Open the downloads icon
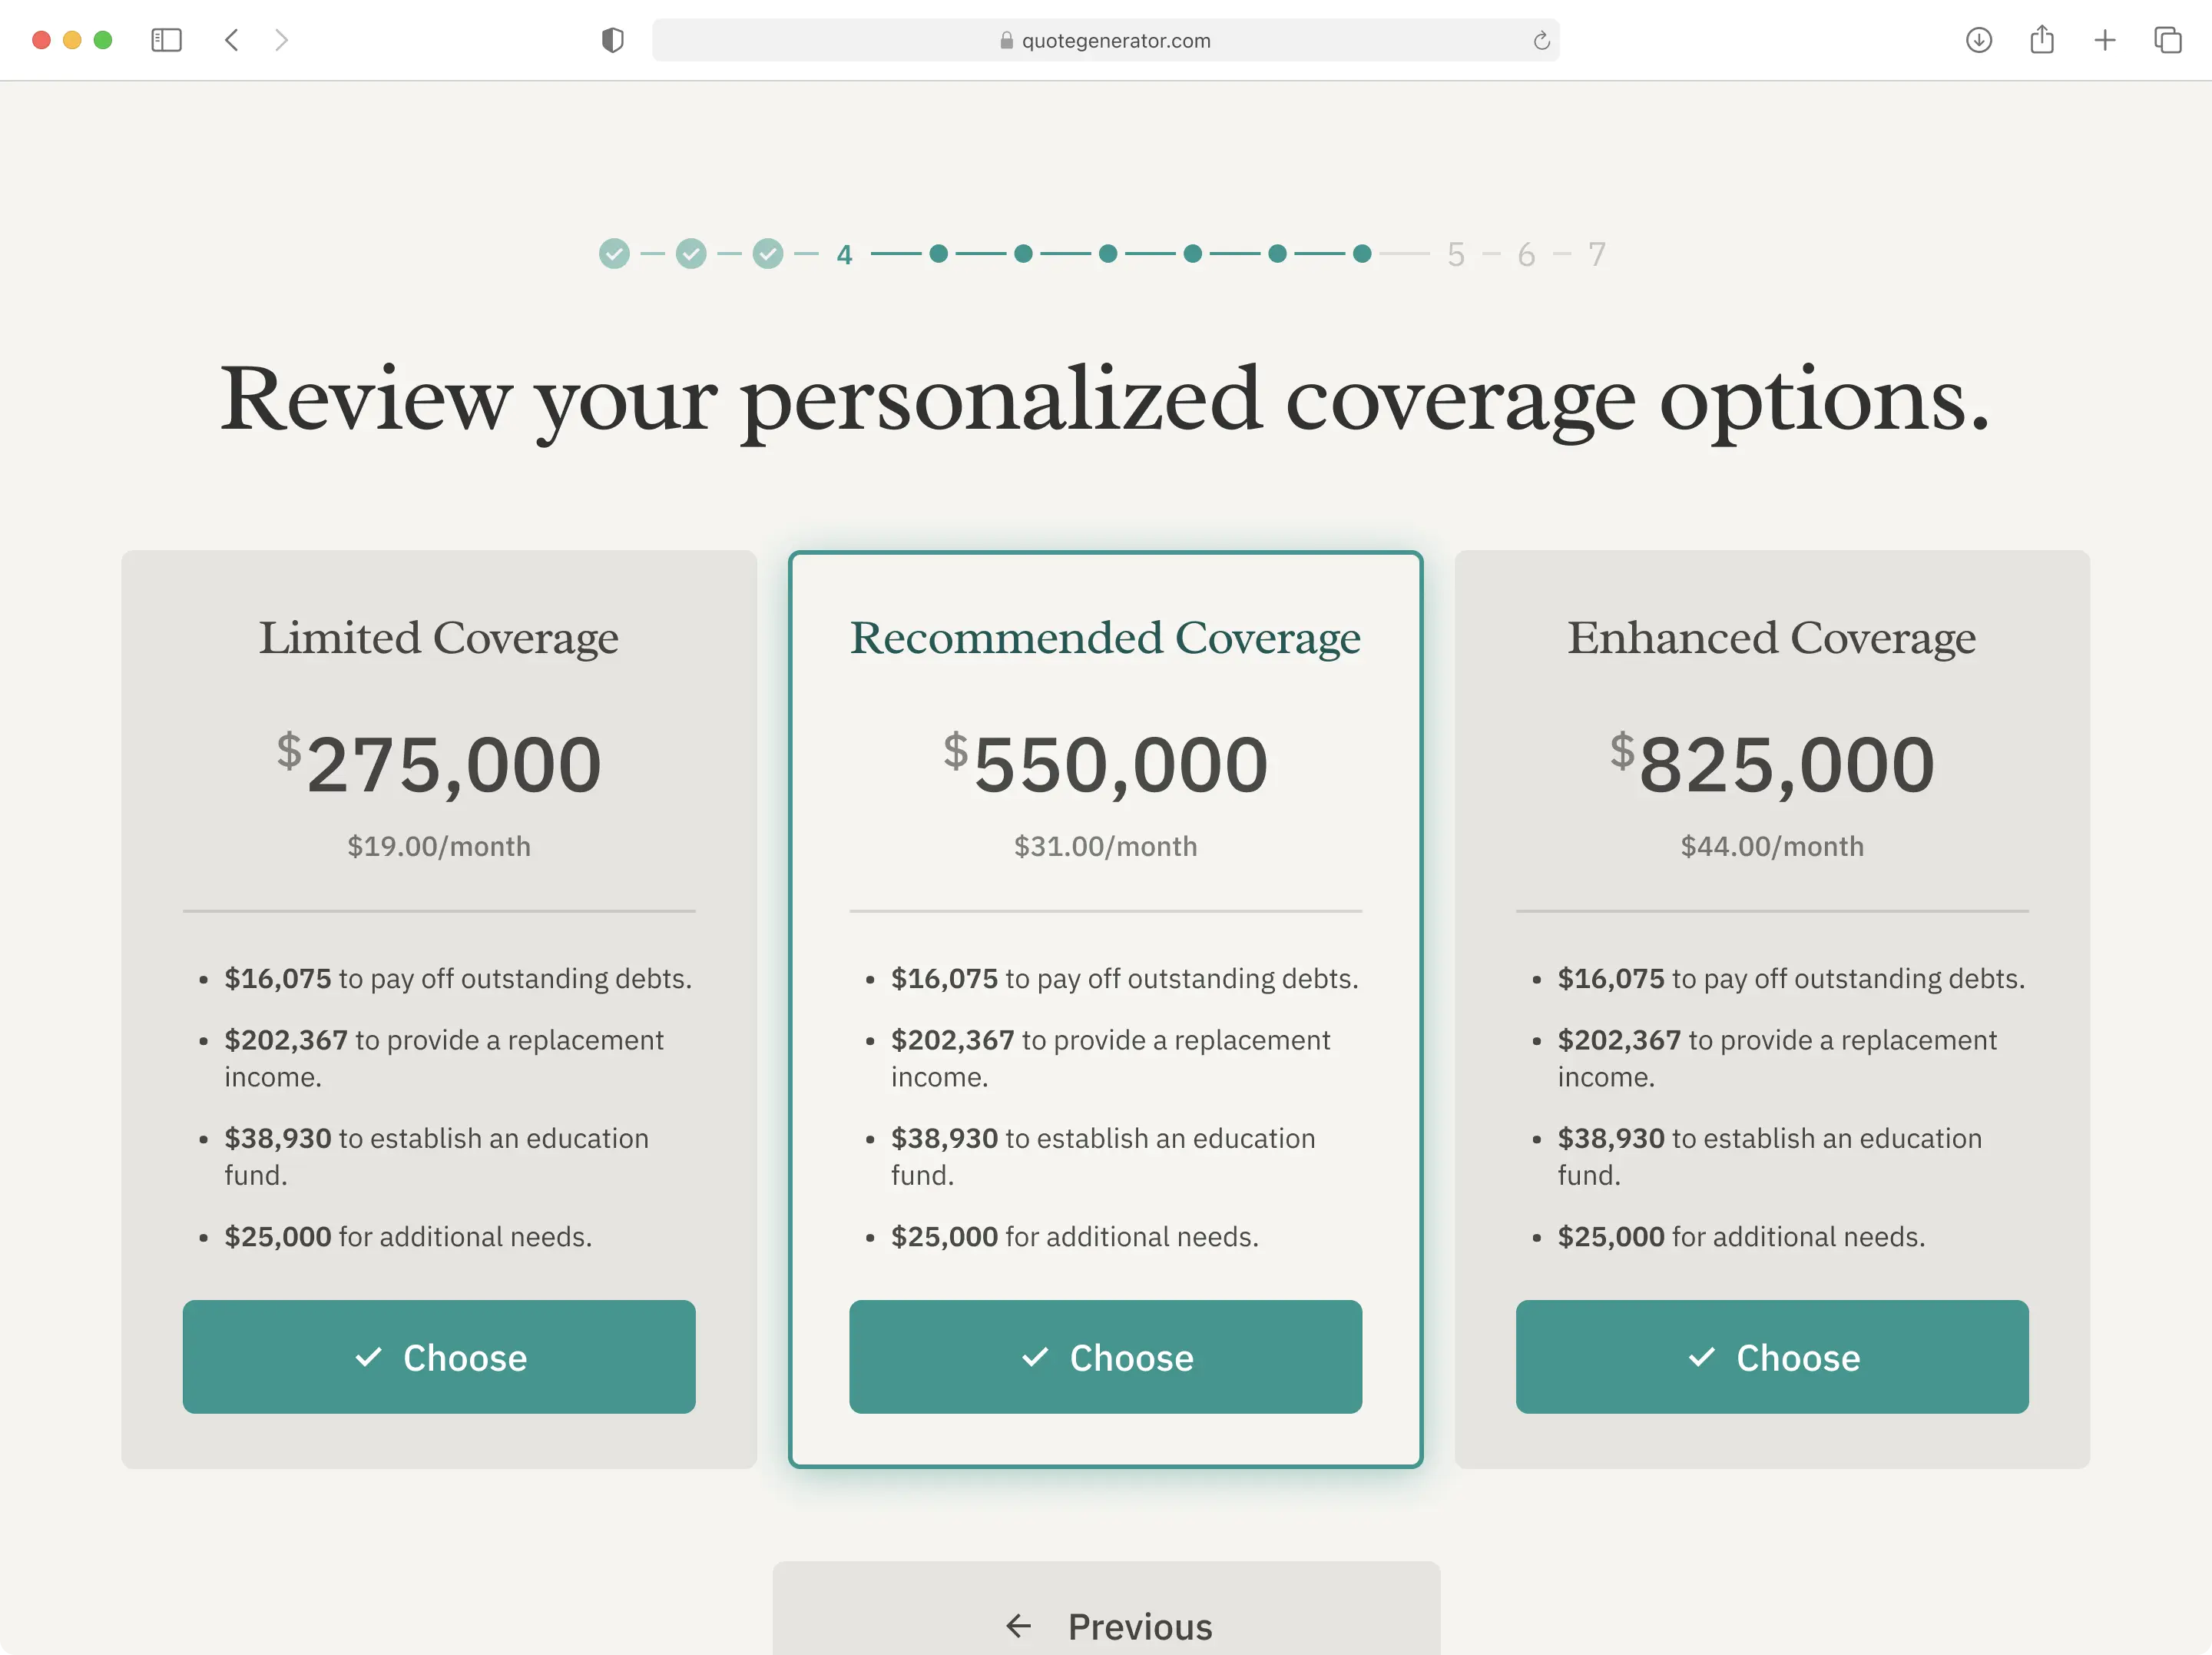Image resolution: width=2212 pixels, height=1655 pixels. (x=1978, y=40)
